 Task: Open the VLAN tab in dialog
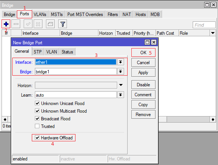click(x=52, y=52)
